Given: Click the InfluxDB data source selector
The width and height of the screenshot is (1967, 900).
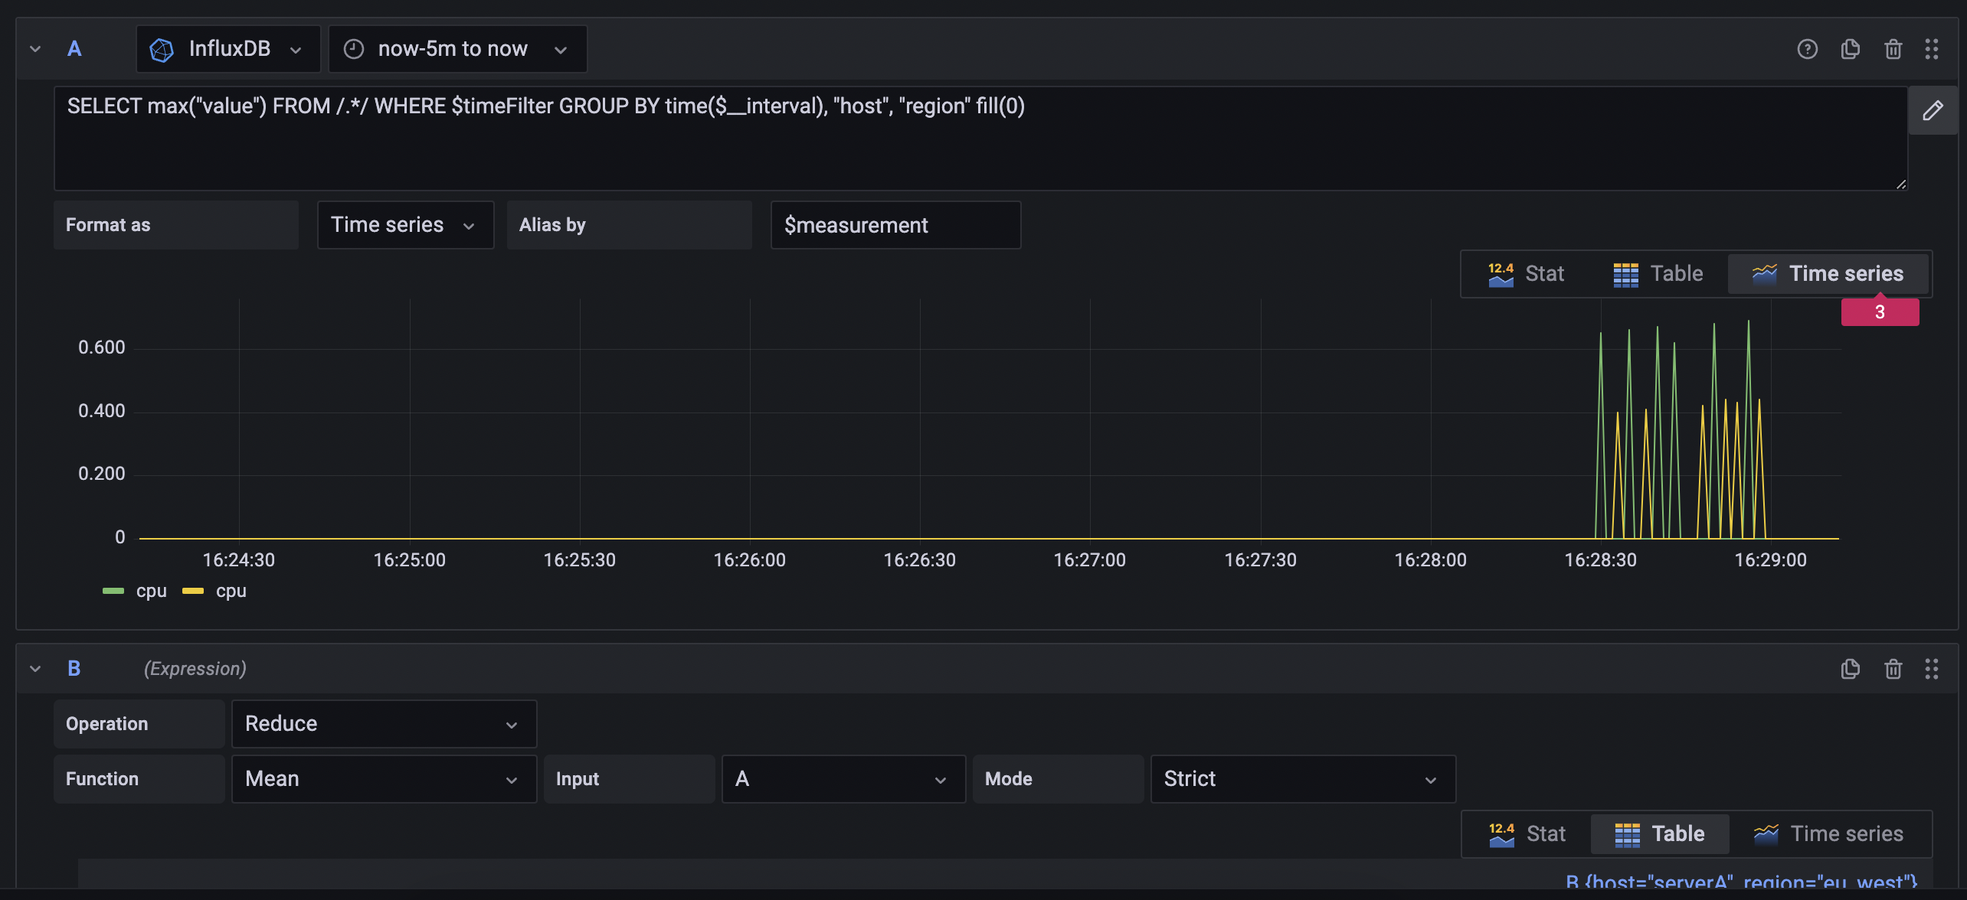Looking at the screenshot, I should click(227, 48).
